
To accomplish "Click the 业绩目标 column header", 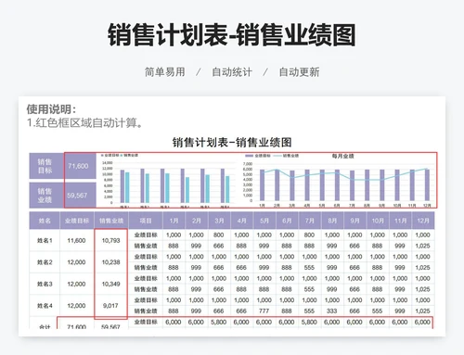I will 77,221.
